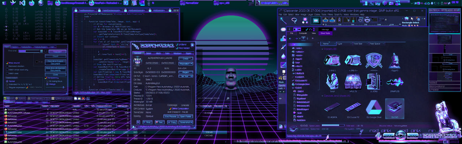Click play button on media player widget
The height and width of the screenshot is (144, 462).
[x=401, y=135]
